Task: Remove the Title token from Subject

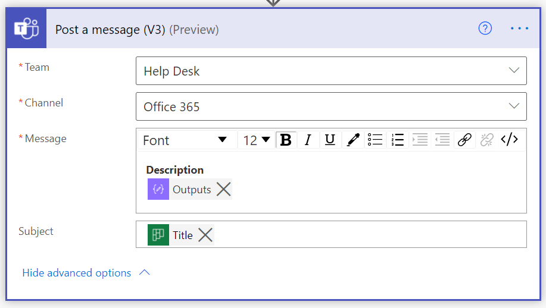Action: (205, 235)
